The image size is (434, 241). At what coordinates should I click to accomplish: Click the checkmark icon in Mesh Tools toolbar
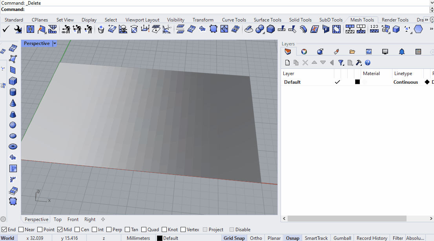point(6,29)
